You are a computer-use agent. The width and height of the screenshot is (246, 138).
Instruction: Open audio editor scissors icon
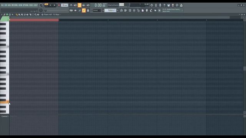tap(156, 5)
